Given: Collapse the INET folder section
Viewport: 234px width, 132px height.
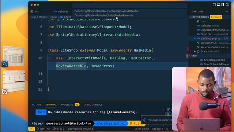Looking at the screenshot, I should pos(190,56).
